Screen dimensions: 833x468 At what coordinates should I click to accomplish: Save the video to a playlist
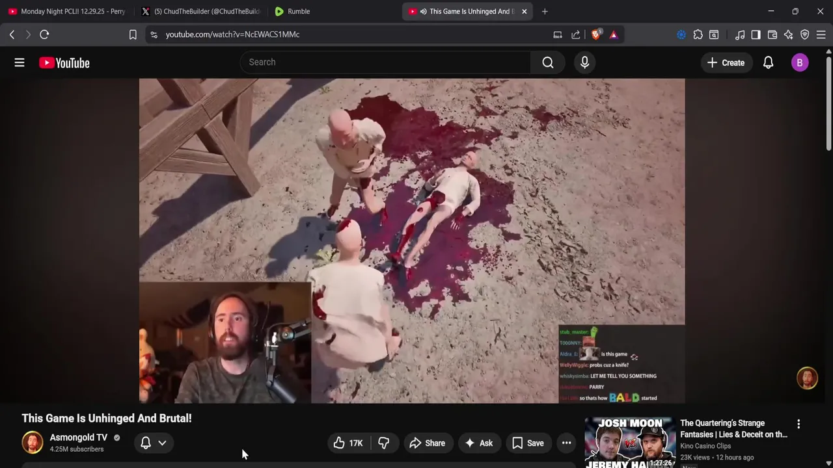click(x=528, y=443)
